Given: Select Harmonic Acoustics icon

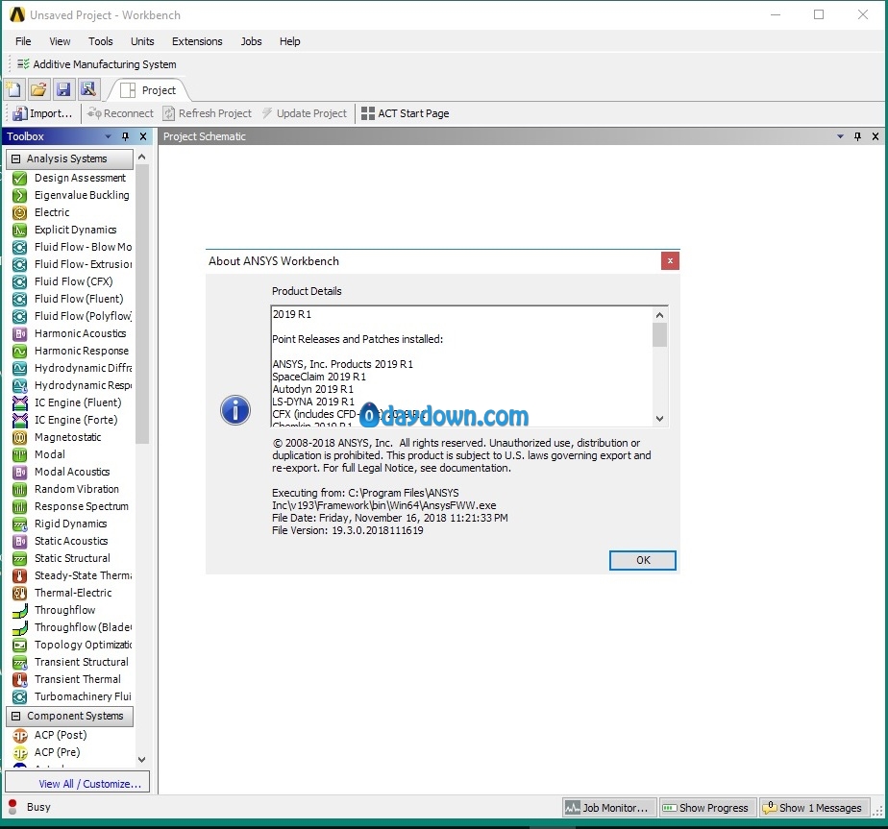Looking at the screenshot, I should click(x=20, y=333).
